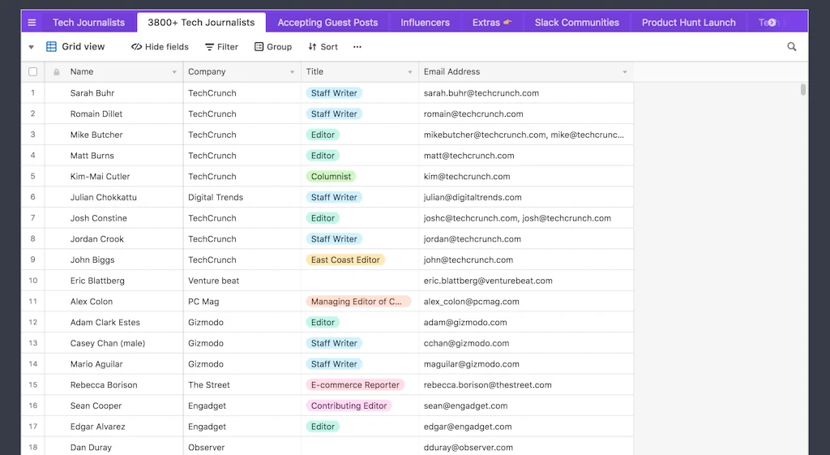The width and height of the screenshot is (830, 455).
Task: Click the Contributing Editor tag
Action: (349, 406)
